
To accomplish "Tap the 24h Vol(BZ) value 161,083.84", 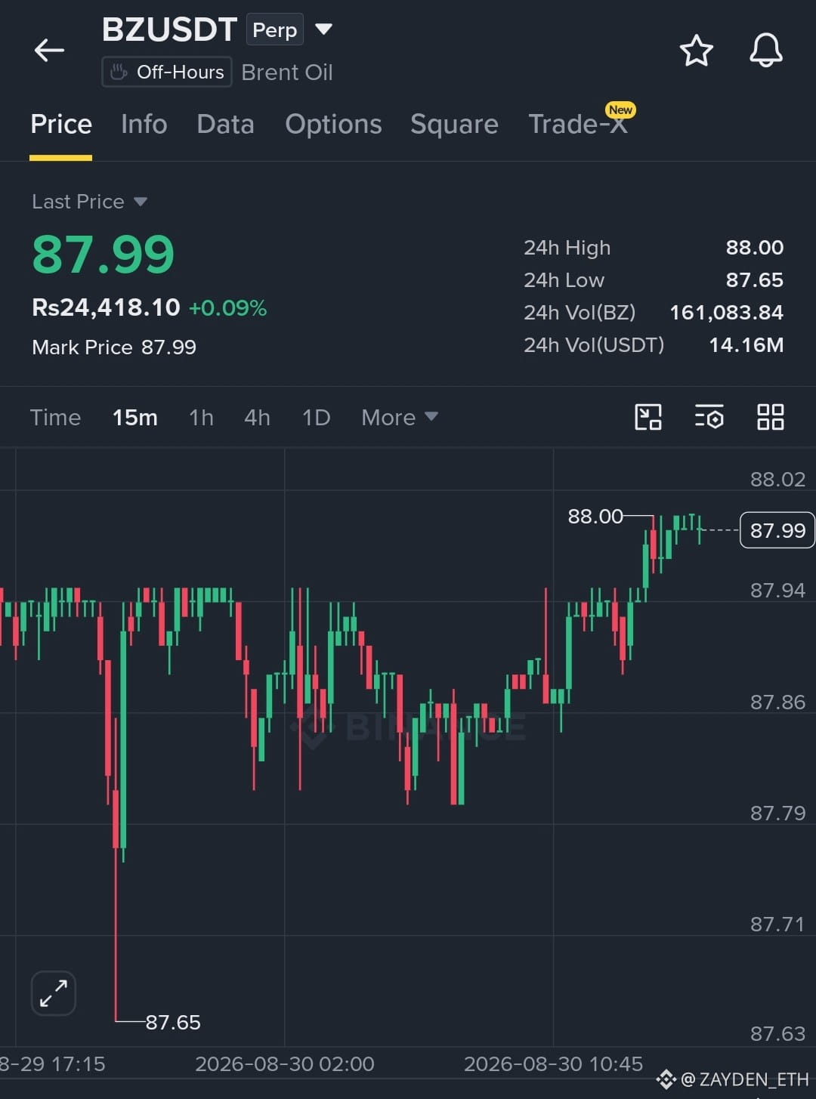I will tap(726, 313).
